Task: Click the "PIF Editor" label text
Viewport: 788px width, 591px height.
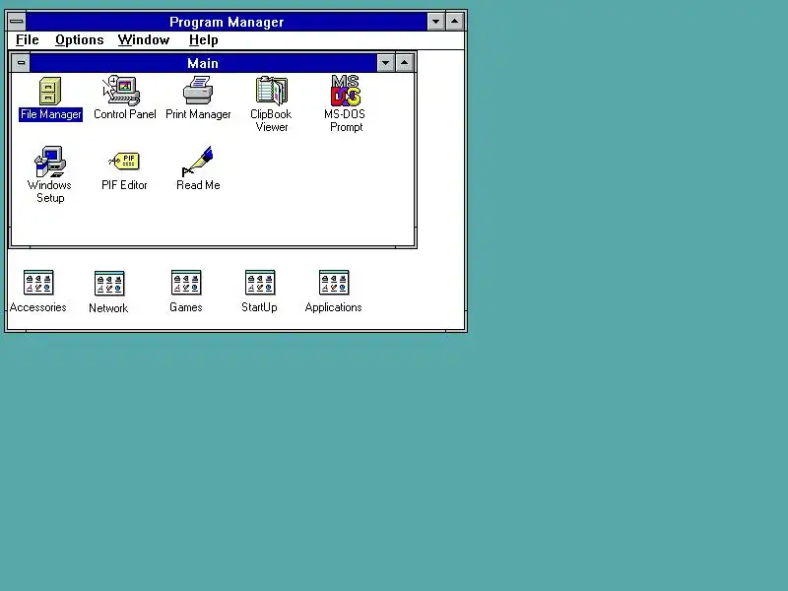Action: coord(124,185)
